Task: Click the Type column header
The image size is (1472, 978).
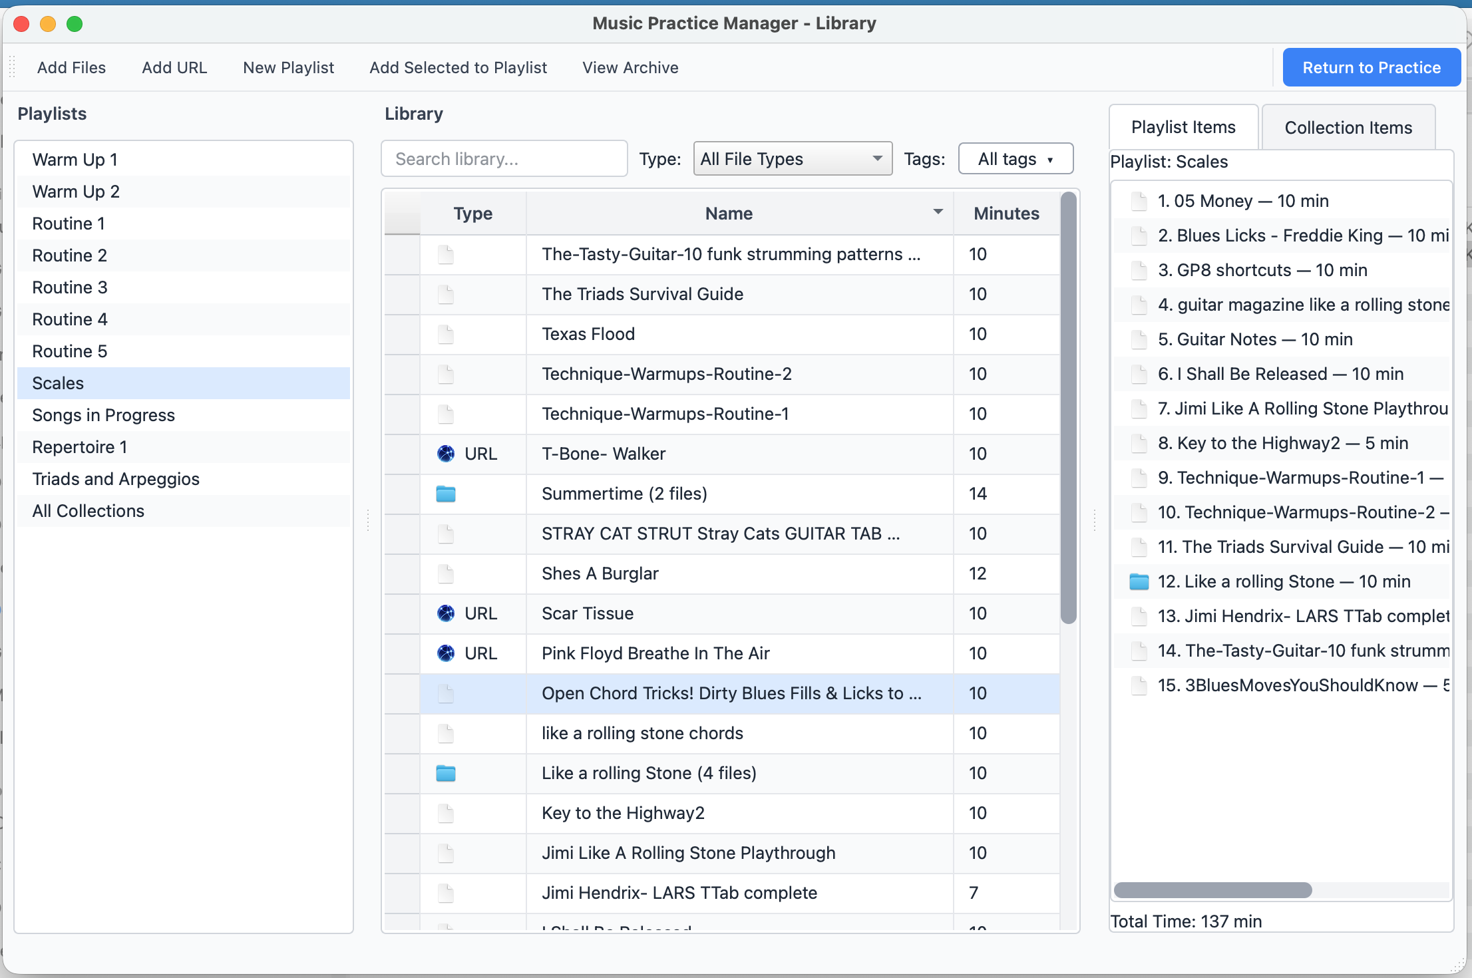Action: (x=473, y=214)
